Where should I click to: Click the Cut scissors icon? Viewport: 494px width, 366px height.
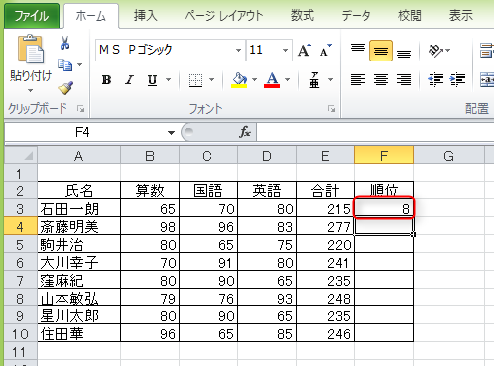(x=64, y=43)
